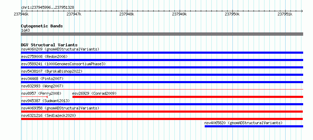Click the chr1:237945996..237951328 coordinate label
The image size is (313, 140).
(x=47, y=8)
